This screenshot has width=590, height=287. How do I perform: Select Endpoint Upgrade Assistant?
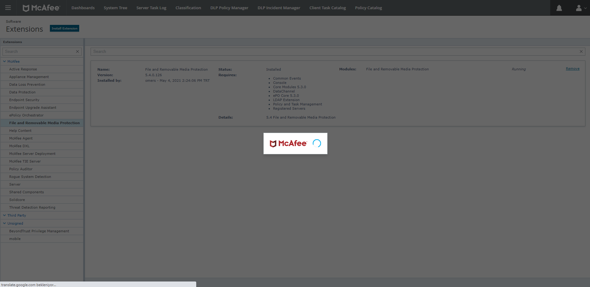click(x=42, y=108)
